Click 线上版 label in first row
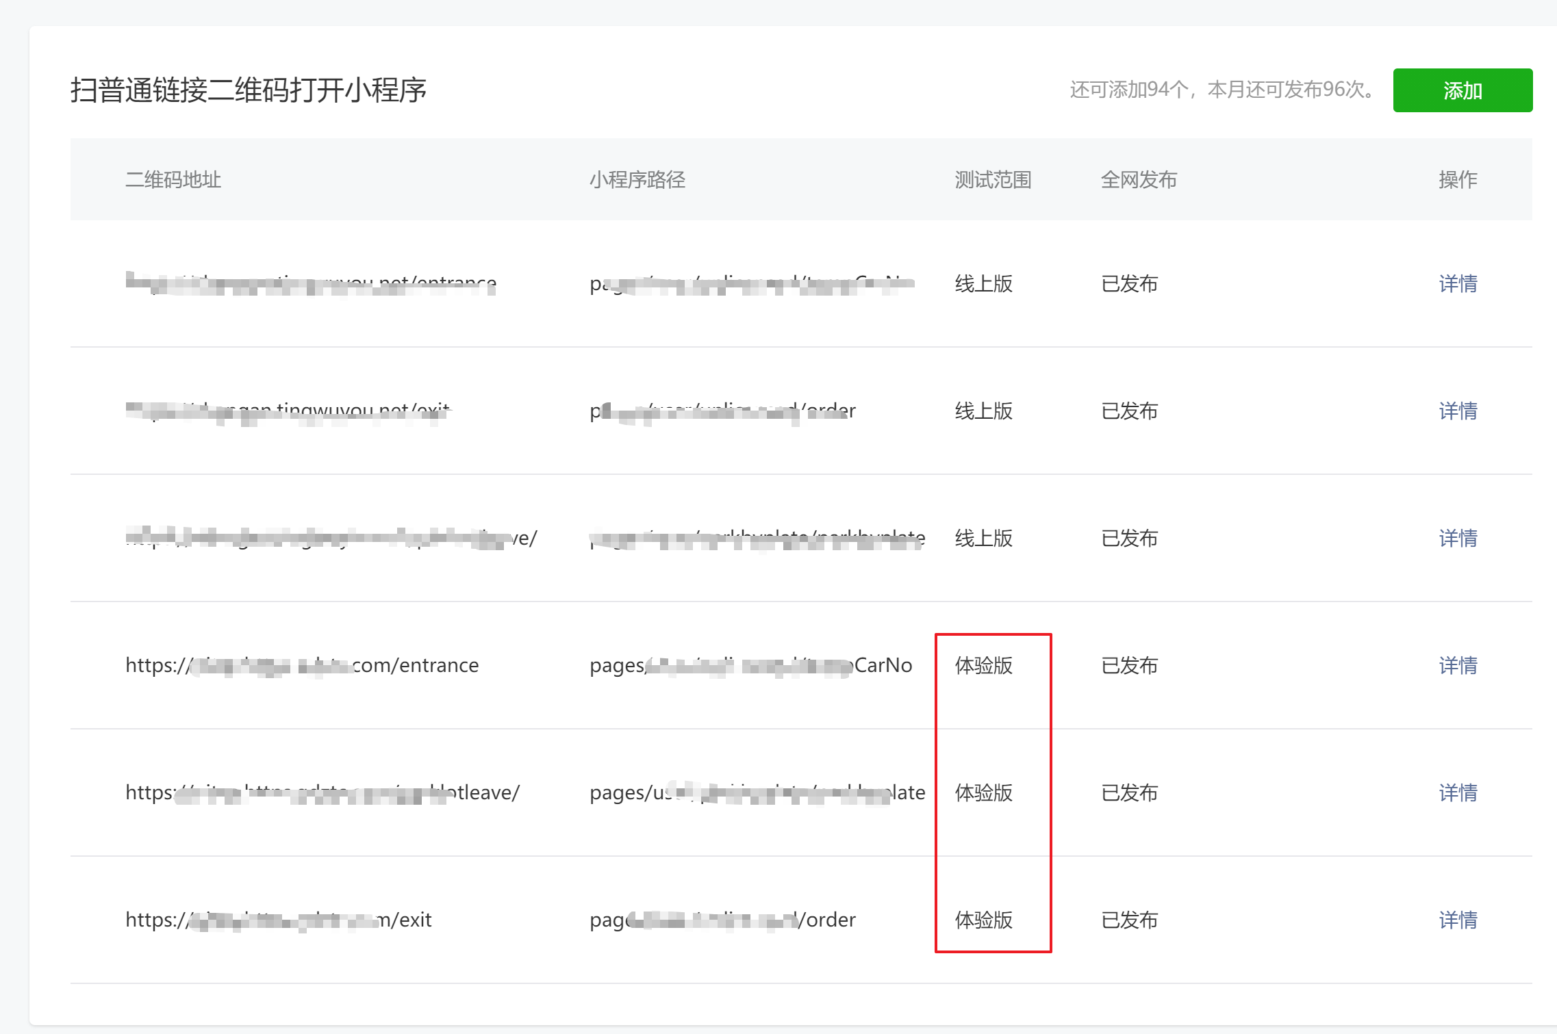Screen dimensions: 1557x1034 984,283
